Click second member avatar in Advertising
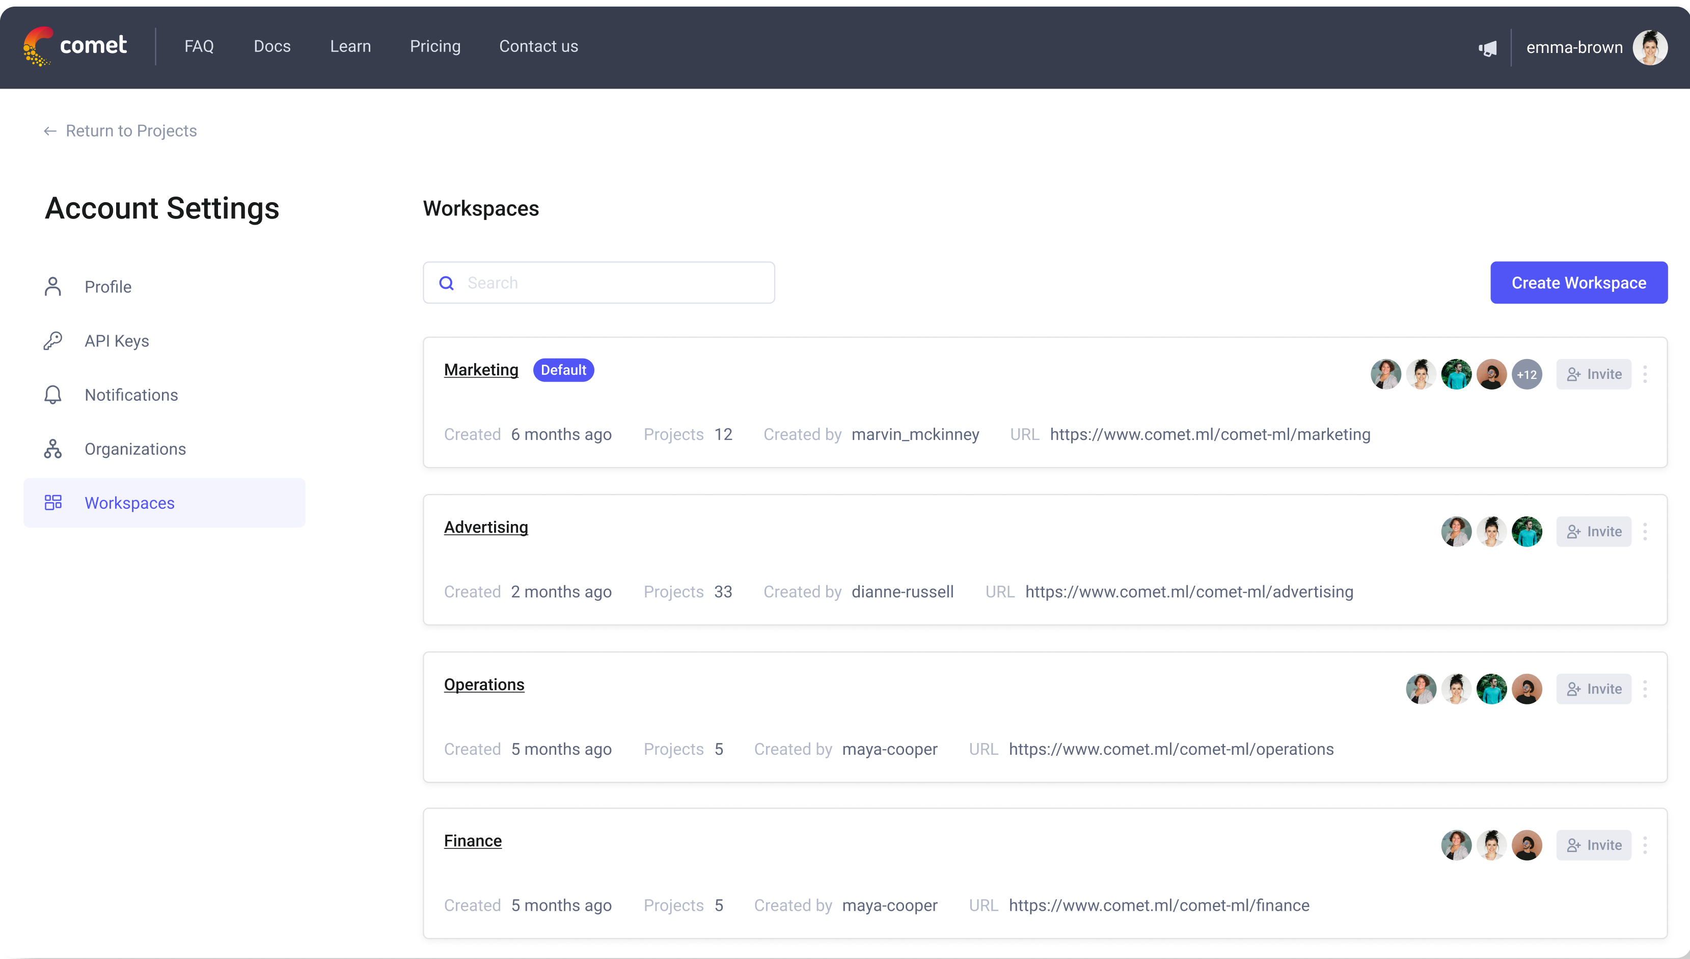 coord(1492,532)
